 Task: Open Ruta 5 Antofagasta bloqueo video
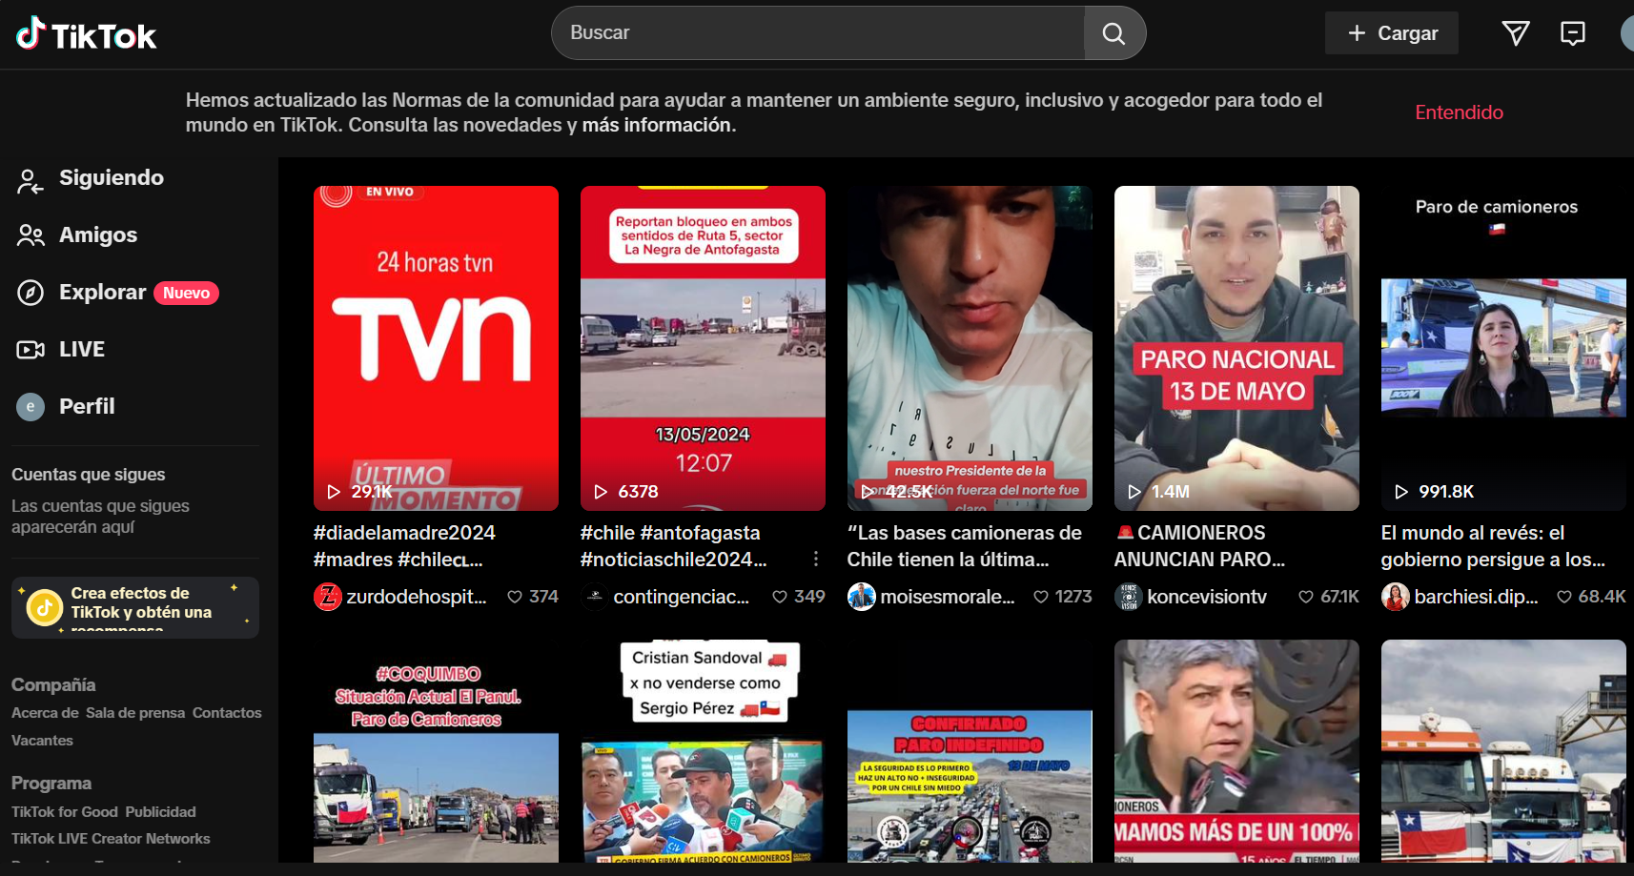coord(703,348)
